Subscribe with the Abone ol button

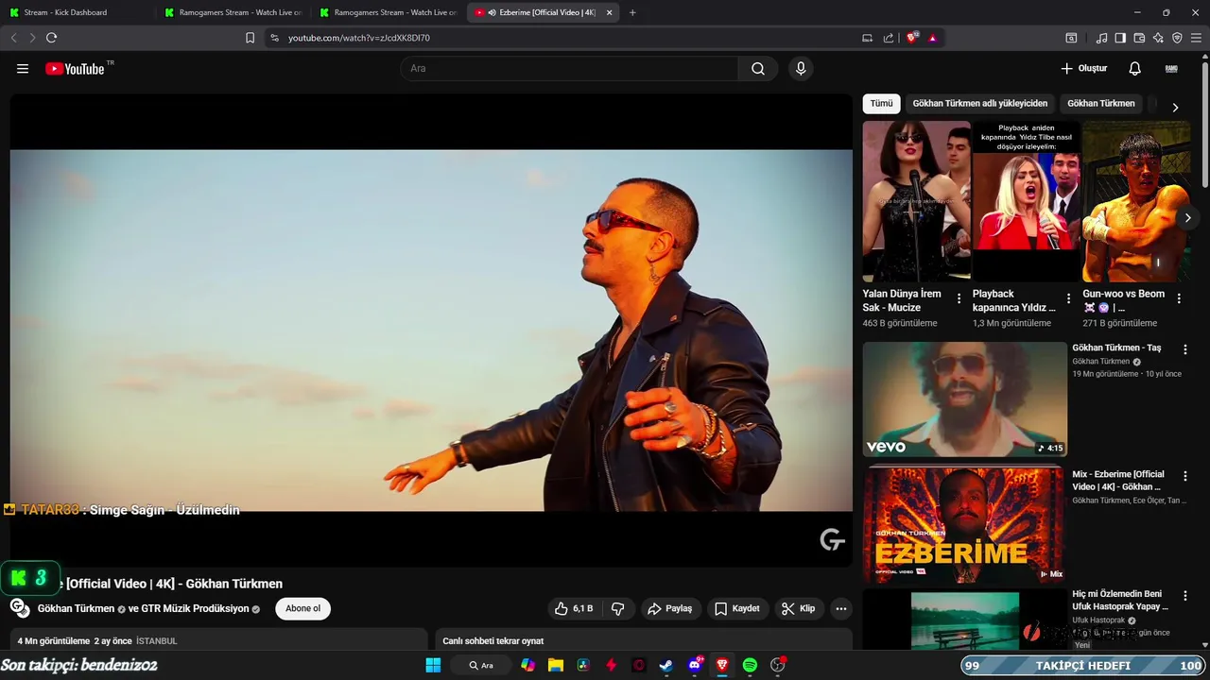303,609
